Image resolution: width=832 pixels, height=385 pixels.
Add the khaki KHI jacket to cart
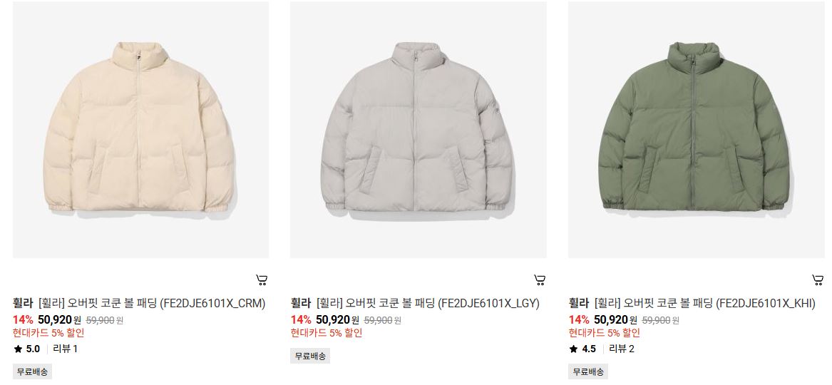[818, 280]
